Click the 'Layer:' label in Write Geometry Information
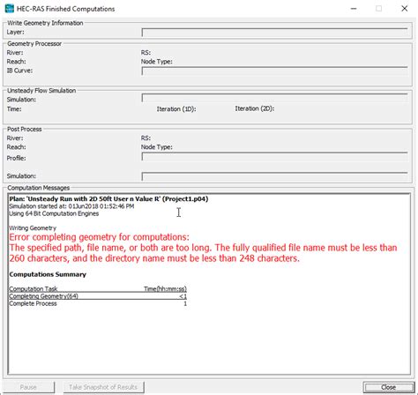418x395 pixels. [16, 33]
